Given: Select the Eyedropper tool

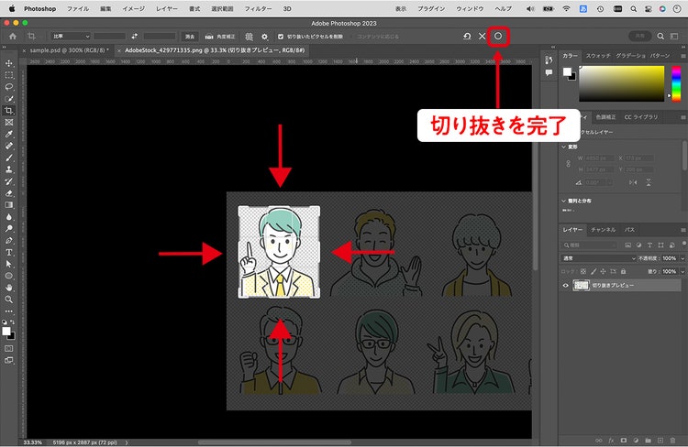Looking at the screenshot, I should coord(9,134).
